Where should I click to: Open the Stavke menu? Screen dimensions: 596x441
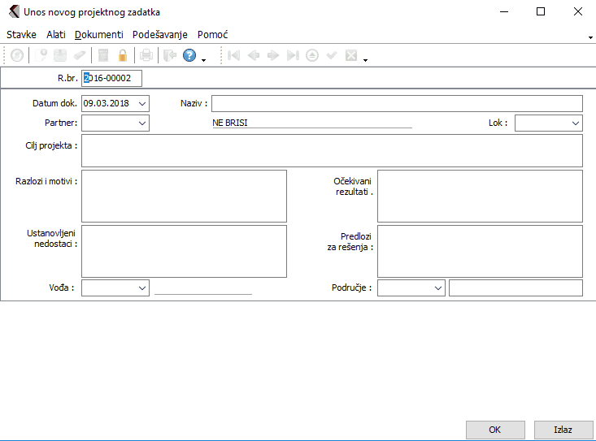coord(21,35)
